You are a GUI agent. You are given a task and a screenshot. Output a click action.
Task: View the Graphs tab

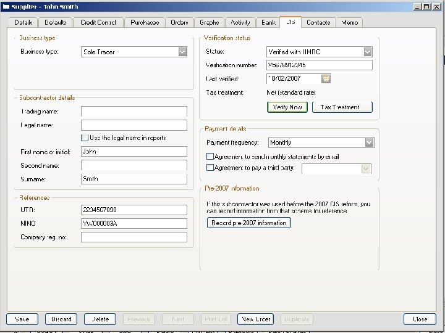coord(209,22)
